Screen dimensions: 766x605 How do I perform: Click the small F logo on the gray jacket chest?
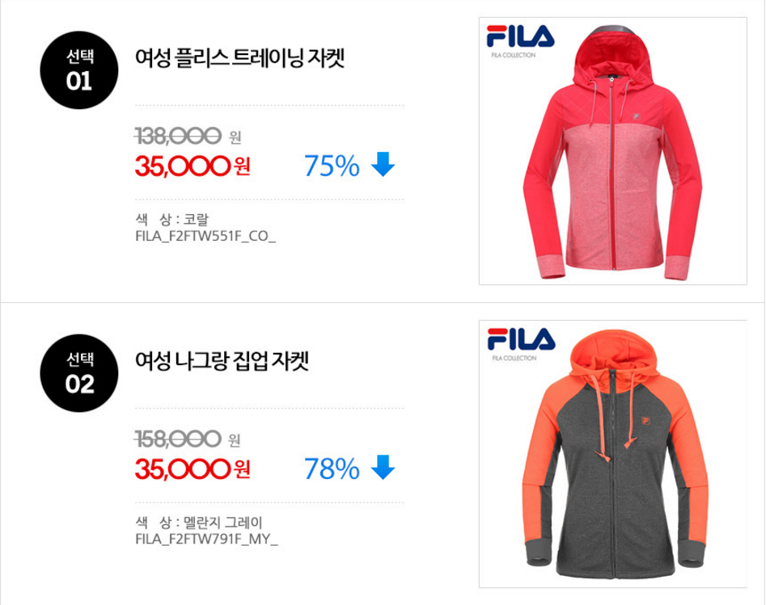coord(645,422)
